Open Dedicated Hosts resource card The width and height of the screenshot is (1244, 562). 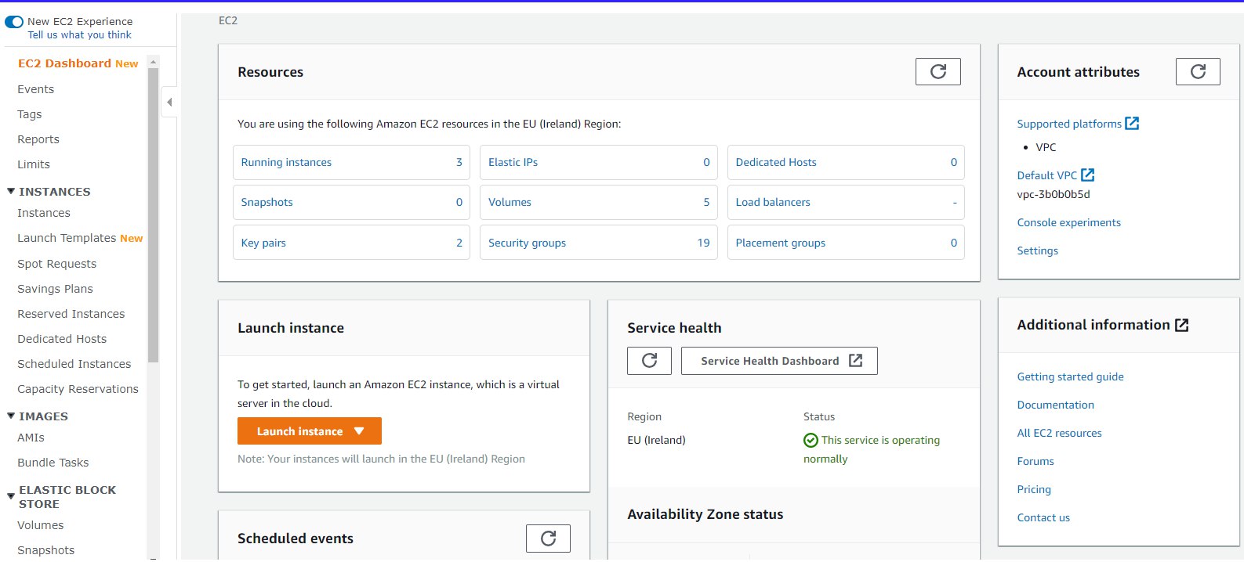pyautogui.click(x=846, y=163)
